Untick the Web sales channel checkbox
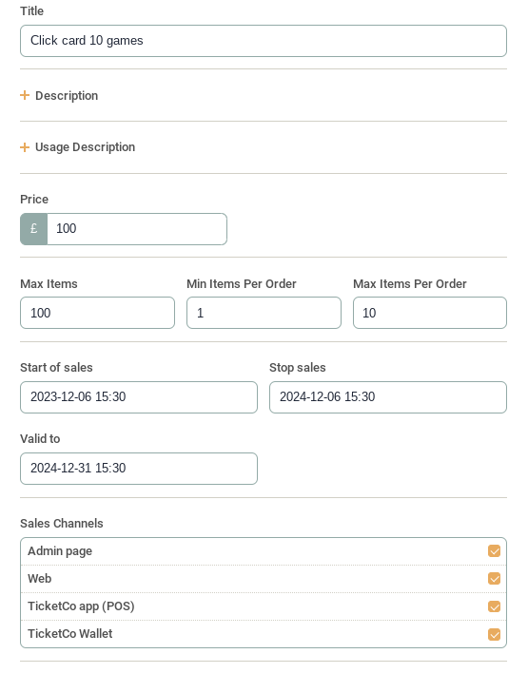 pos(494,579)
